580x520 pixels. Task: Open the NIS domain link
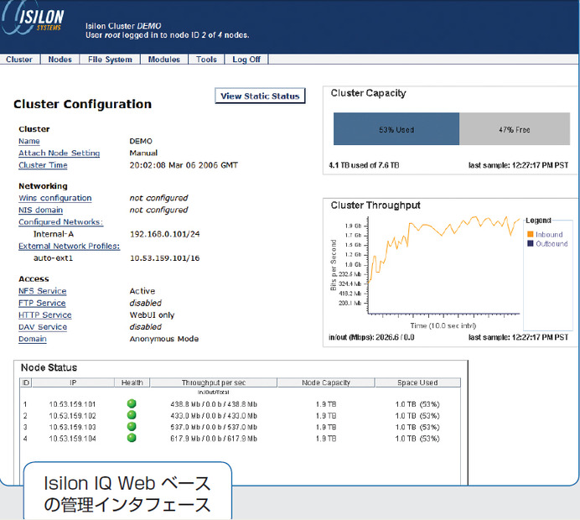click(41, 210)
